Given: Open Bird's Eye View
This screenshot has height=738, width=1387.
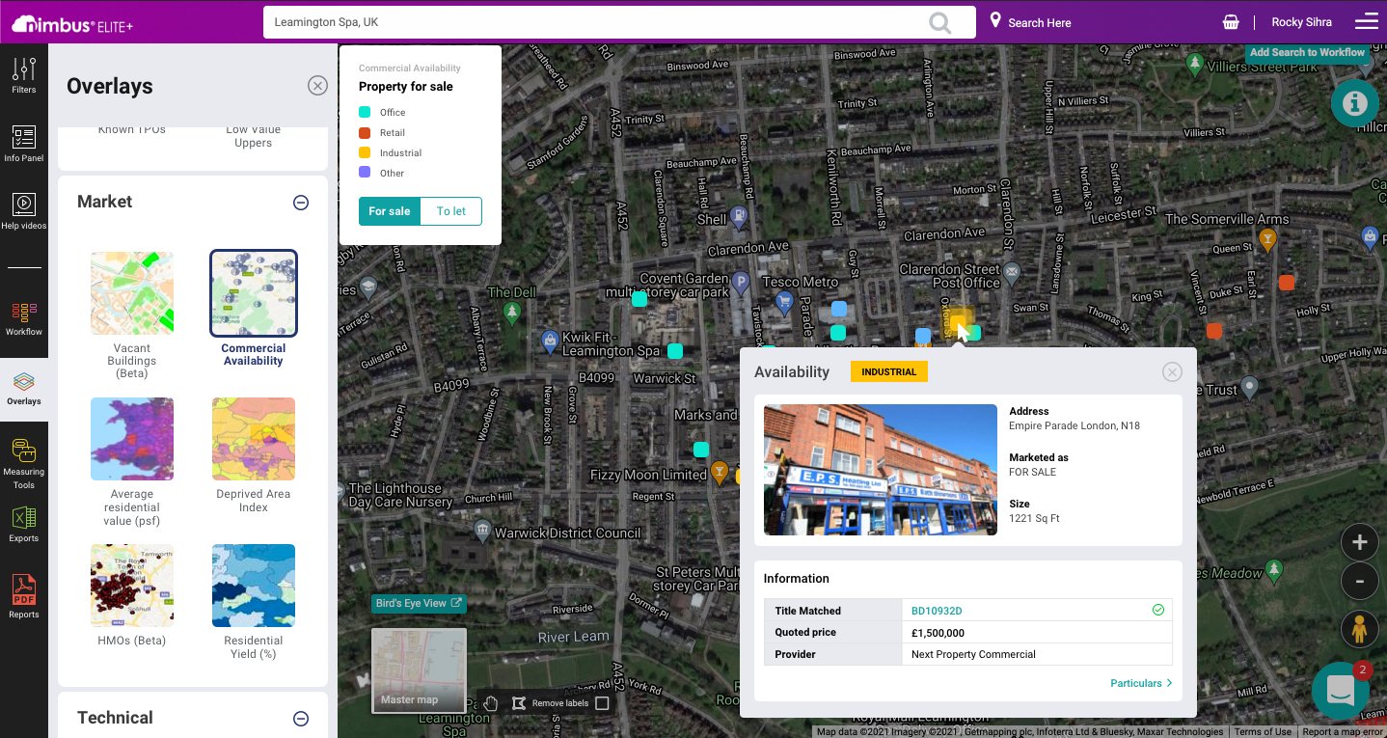Looking at the screenshot, I should click(419, 604).
